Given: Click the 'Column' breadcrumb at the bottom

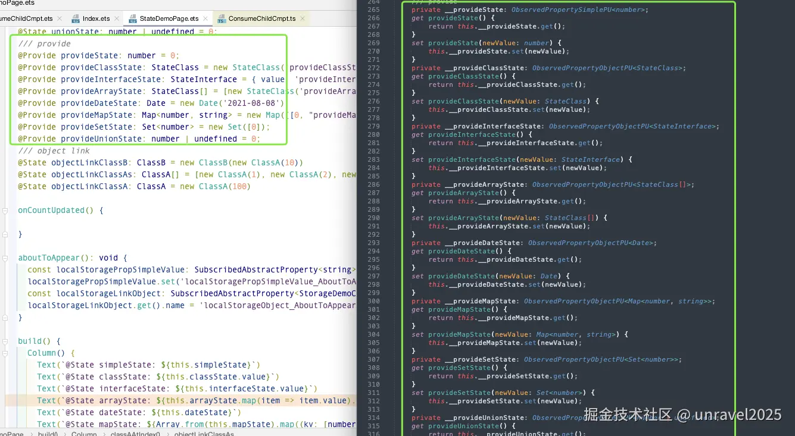Looking at the screenshot, I should [84, 434].
